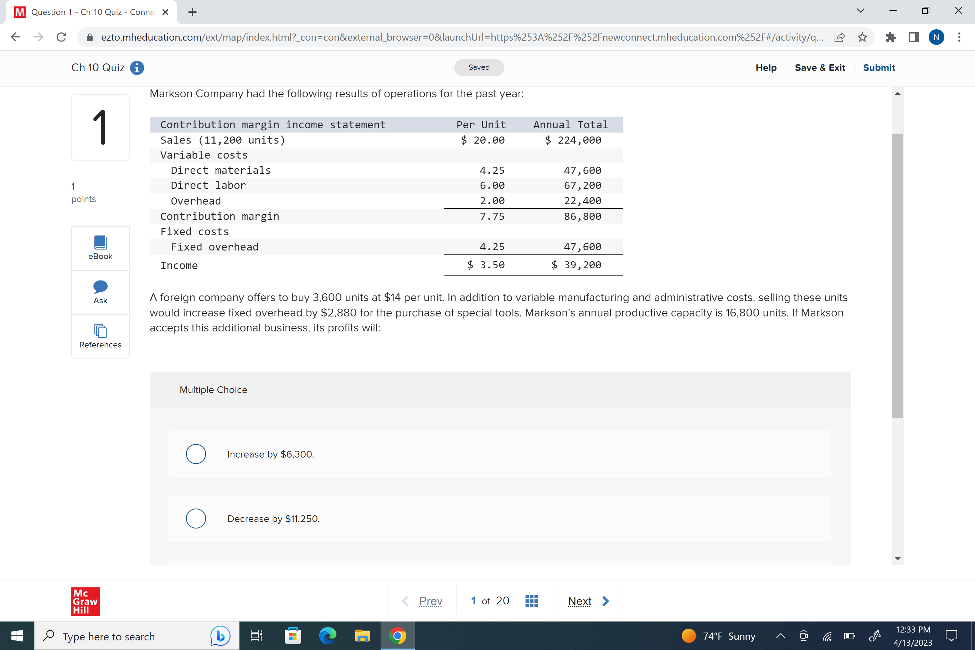Open Chrome three-dot menu
The width and height of the screenshot is (975, 650).
pyautogui.click(x=959, y=37)
